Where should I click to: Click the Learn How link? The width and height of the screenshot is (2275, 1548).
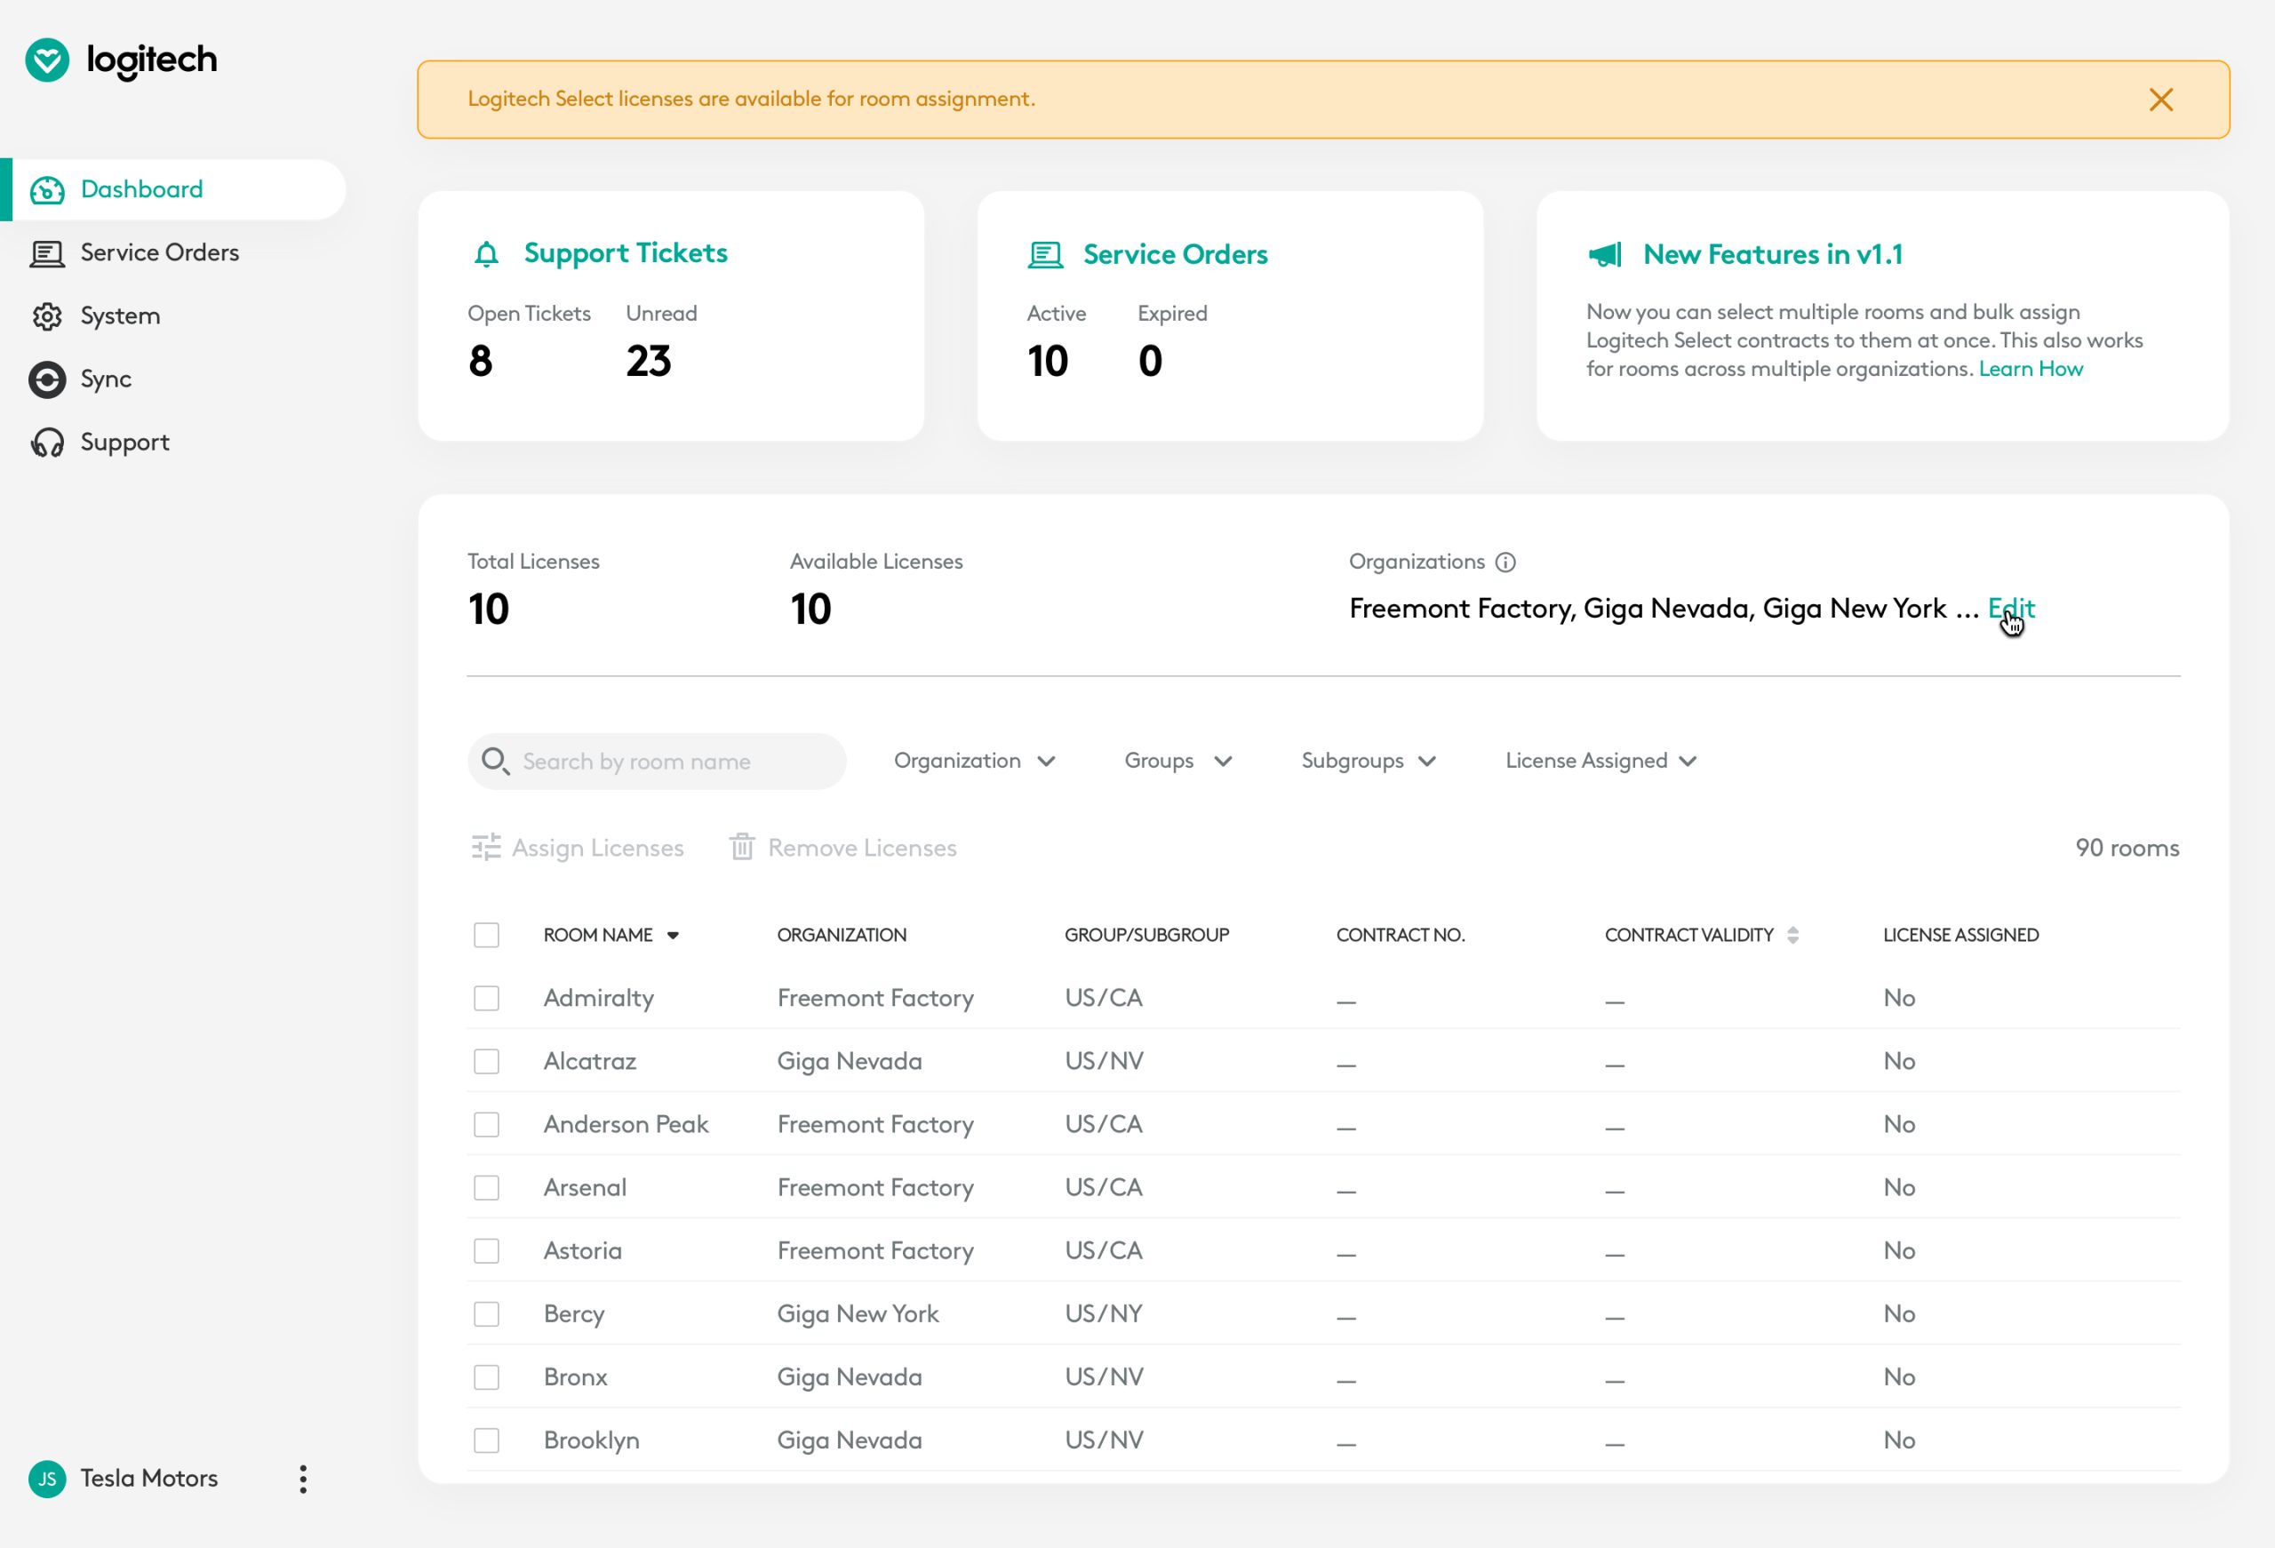tap(2031, 369)
